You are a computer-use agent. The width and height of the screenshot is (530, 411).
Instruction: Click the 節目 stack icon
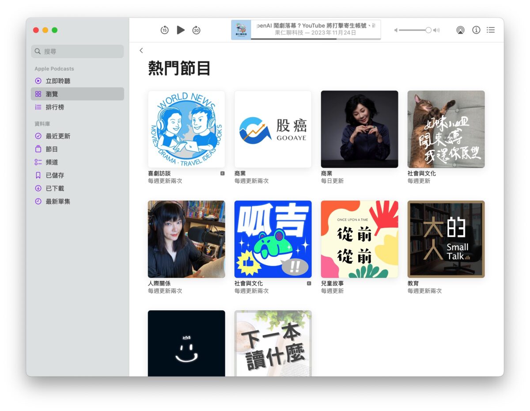(x=38, y=149)
